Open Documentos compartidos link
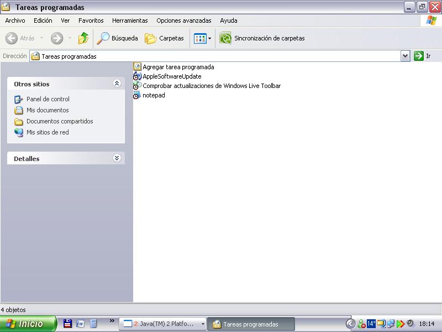This screenshot has width=442, height=332. pyautogui.click(x=60, y=121)
